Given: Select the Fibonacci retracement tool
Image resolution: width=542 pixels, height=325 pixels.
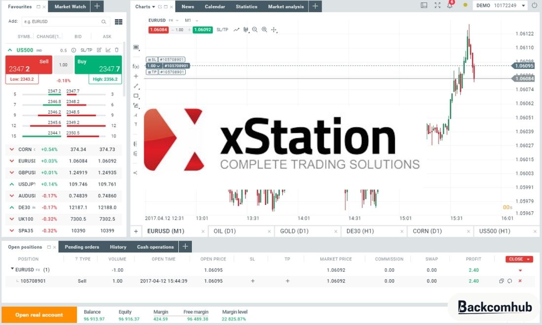Looking at the screenshot, I should point(136,105).
